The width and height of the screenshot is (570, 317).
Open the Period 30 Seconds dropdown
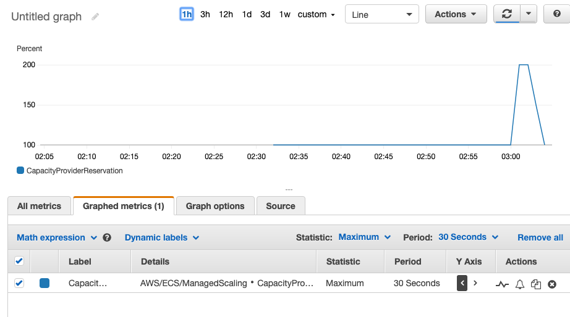tap(468, 237)
